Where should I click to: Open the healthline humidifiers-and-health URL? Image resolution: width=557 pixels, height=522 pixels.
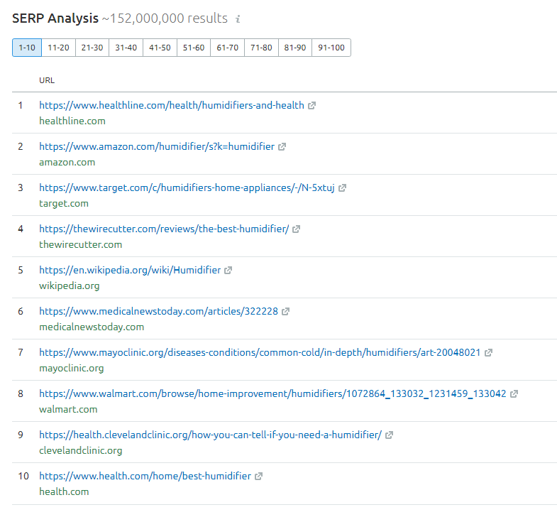click(172, 106)
